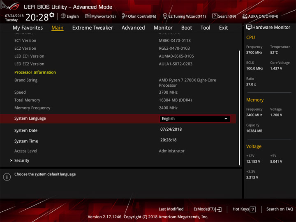Click the Search question mark icon
Viewport: 296px width, 222px height.
coord(215,16)
